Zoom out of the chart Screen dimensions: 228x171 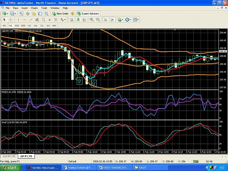(x=98, y=20)
